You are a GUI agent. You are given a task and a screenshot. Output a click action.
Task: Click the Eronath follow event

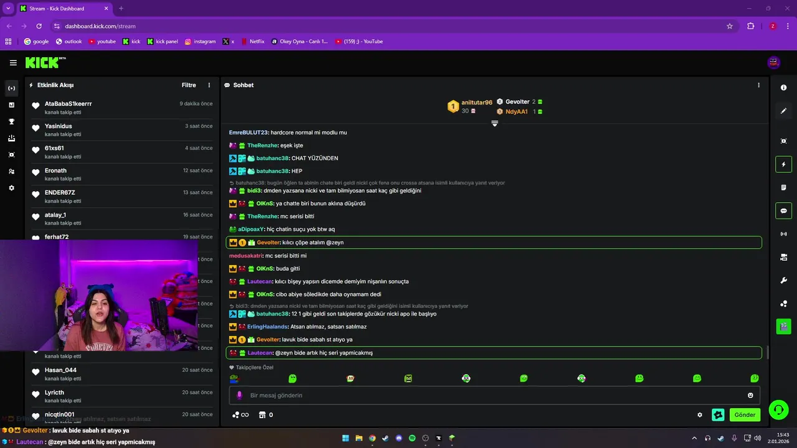click(123, 174)
